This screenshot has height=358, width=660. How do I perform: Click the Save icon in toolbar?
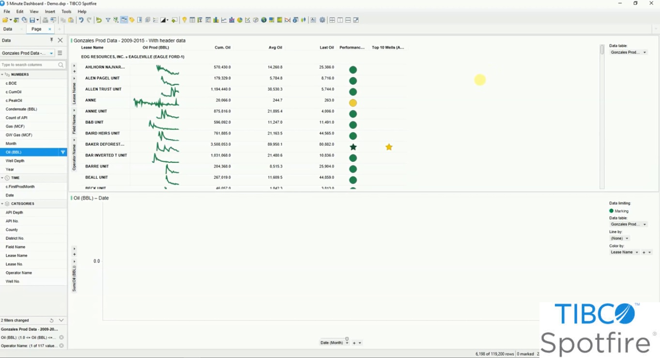pos(32,20)
